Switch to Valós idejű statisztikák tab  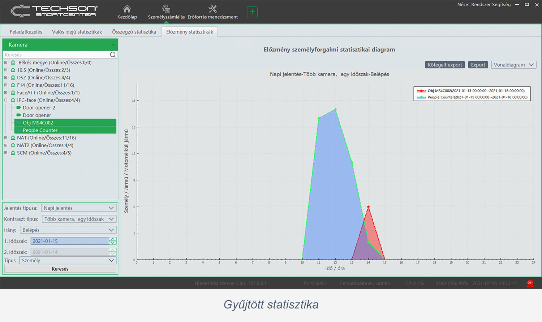coord(77,32)
